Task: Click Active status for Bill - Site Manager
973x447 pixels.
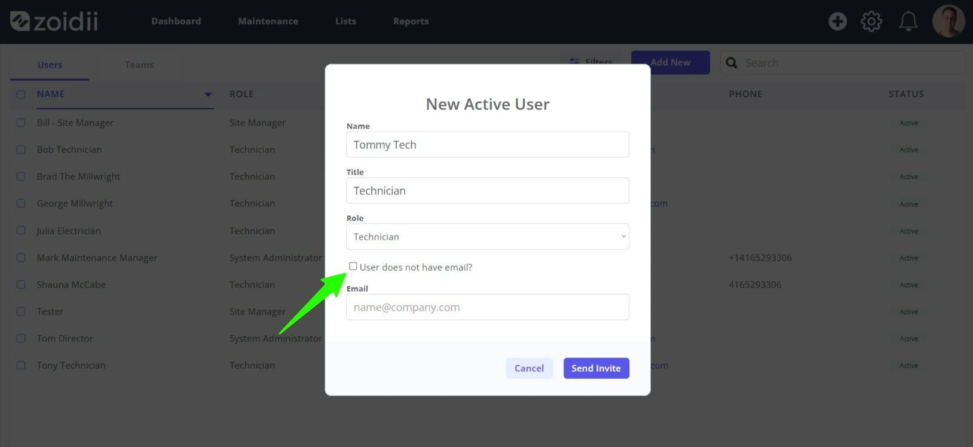Action: tap(908, 123)
